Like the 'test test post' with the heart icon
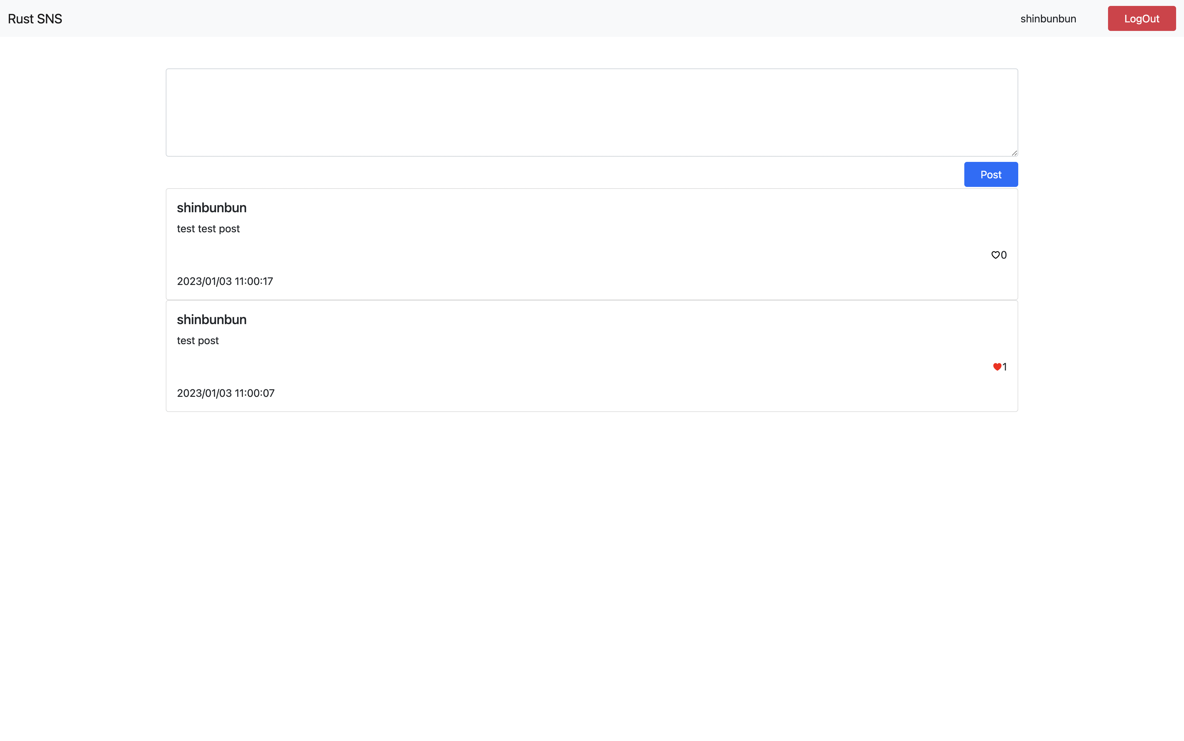The image size is (1184, 741). coord(995,255)
